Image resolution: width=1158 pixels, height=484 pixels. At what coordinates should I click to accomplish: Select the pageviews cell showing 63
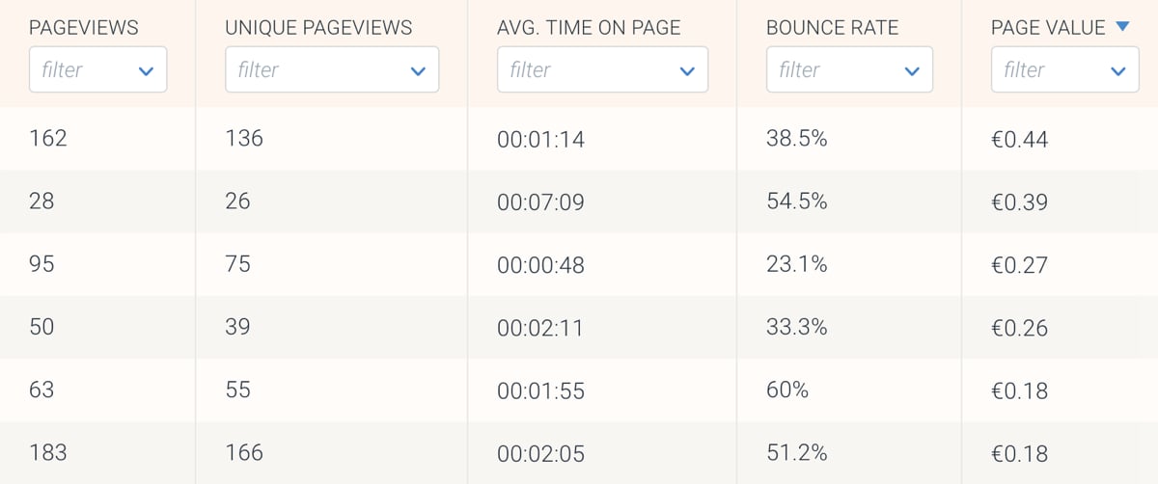point(42,390)
